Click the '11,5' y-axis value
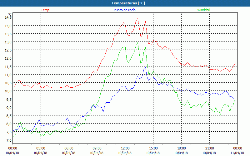250x156 pixels. tap(8, 66)
